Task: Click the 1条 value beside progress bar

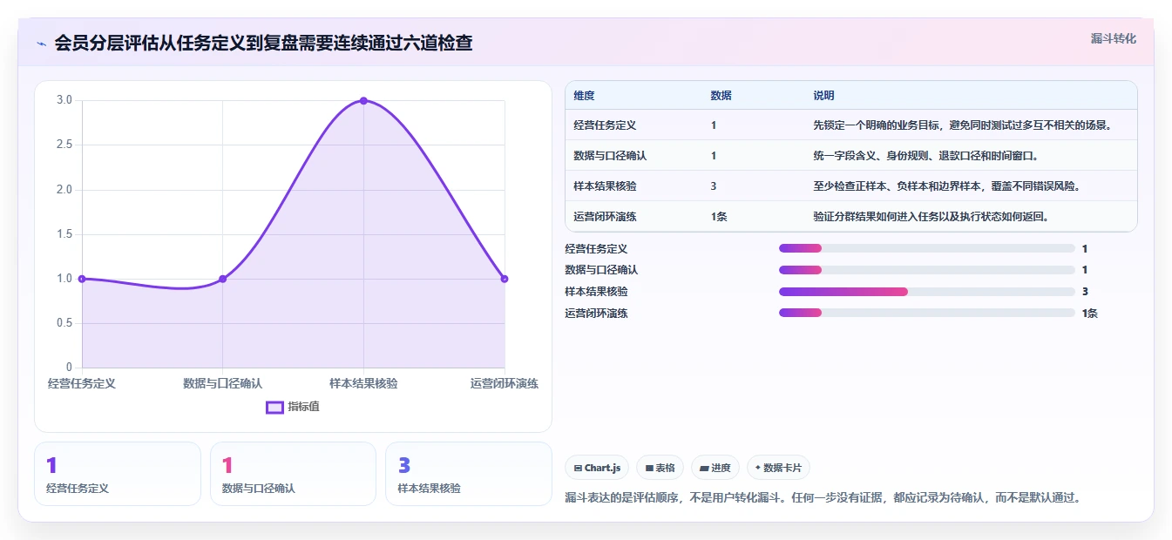Action: [x=1090, y=314]
